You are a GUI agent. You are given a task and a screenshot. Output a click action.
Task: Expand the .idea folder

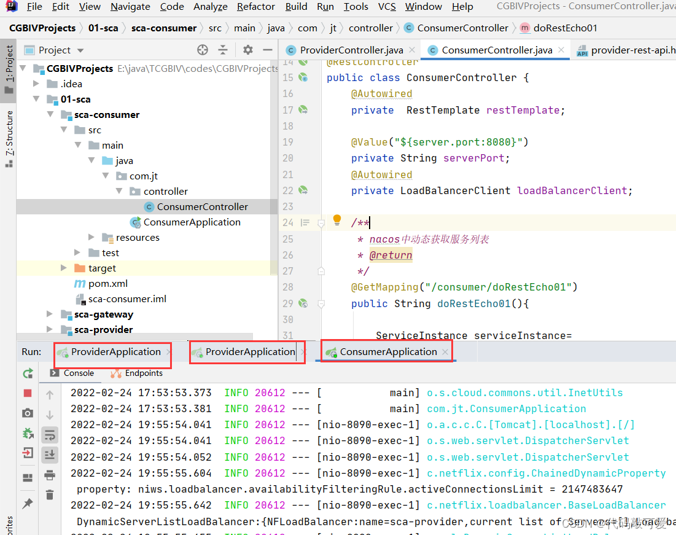point(37,84)
